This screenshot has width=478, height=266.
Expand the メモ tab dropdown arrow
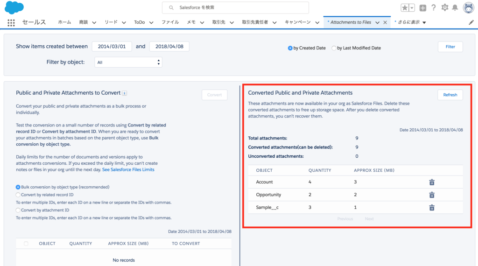202,22
